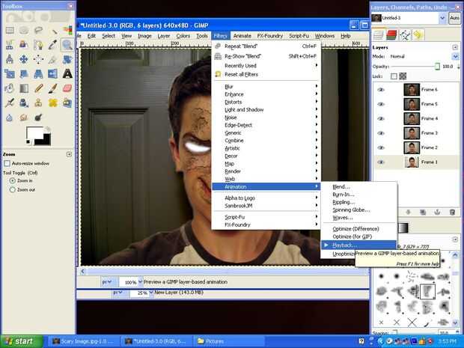
Task: Click the delete layer trash icon
Action: [x=452, y=213]
